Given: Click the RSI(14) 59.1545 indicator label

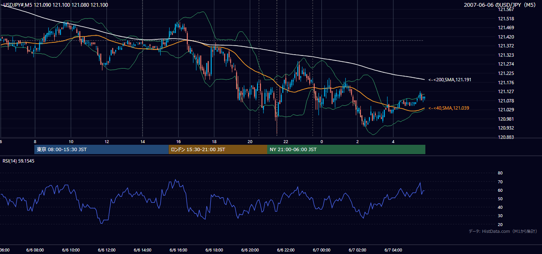Looking at the screenshot, I should click(x=19, y=161).
